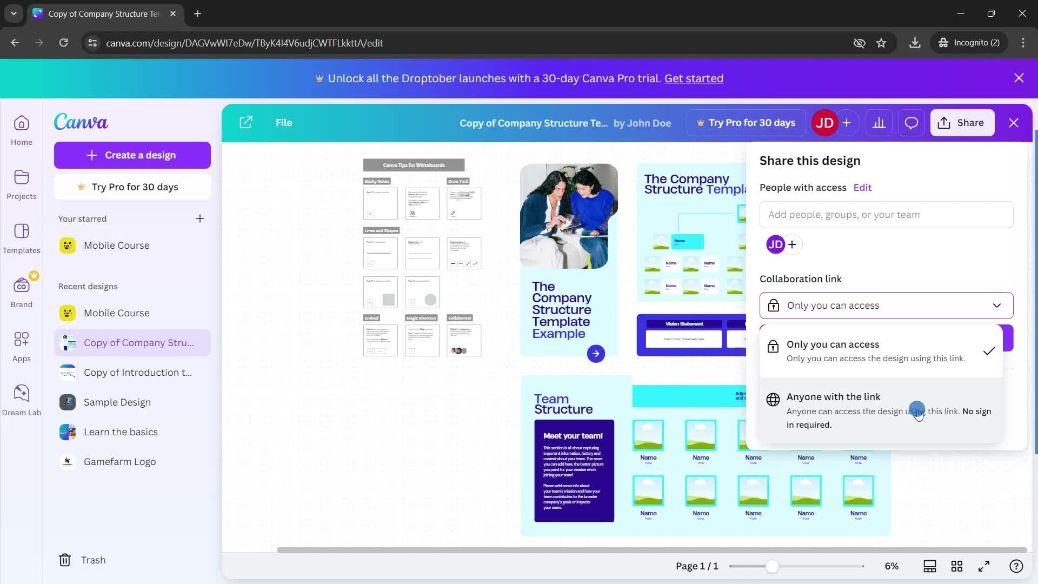The width and height of the screenshot is (1038, 584).
Task: Click the 6% zoom value
Action: [891, 566]
